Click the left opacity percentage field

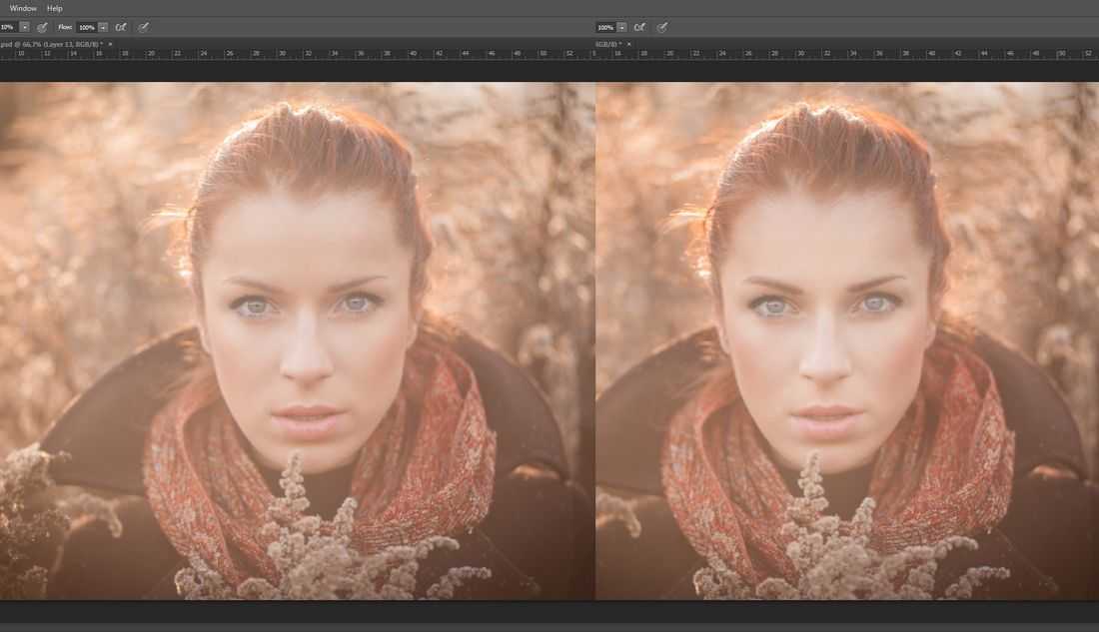8,27
